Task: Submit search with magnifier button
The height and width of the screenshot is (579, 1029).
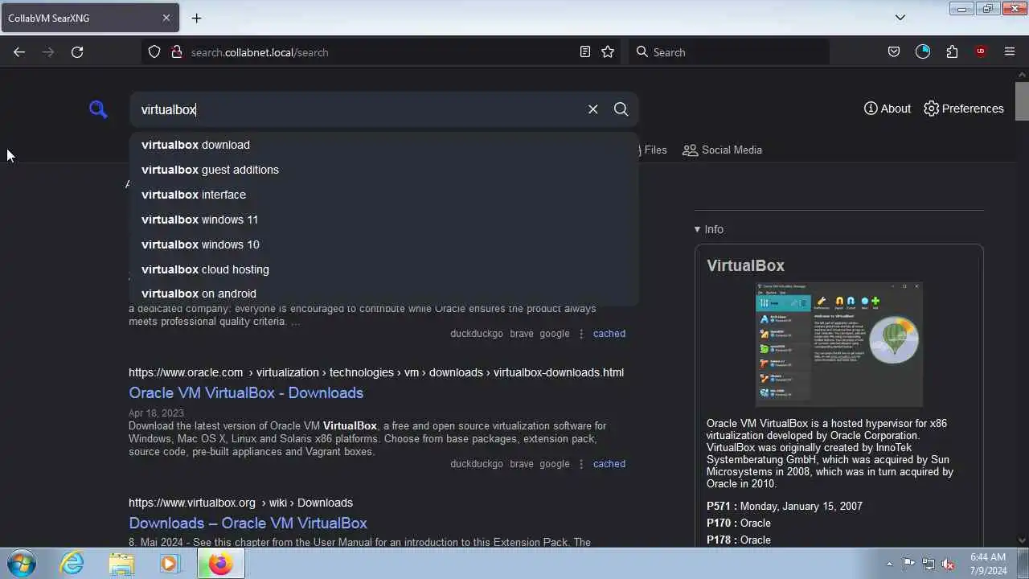Action: click(x=621, y=109)
